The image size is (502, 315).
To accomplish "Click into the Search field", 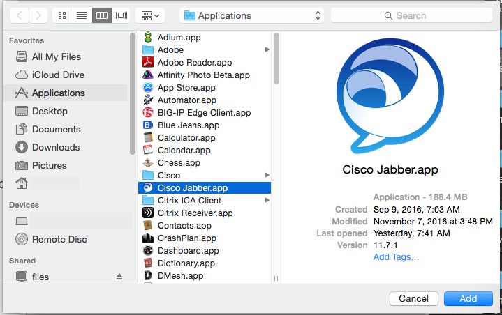I will [411, 15].
